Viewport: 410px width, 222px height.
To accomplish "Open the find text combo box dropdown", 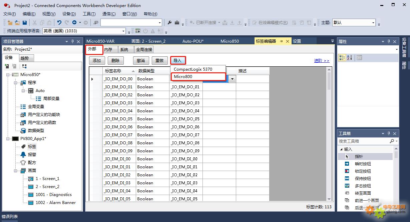I will 160,23.
